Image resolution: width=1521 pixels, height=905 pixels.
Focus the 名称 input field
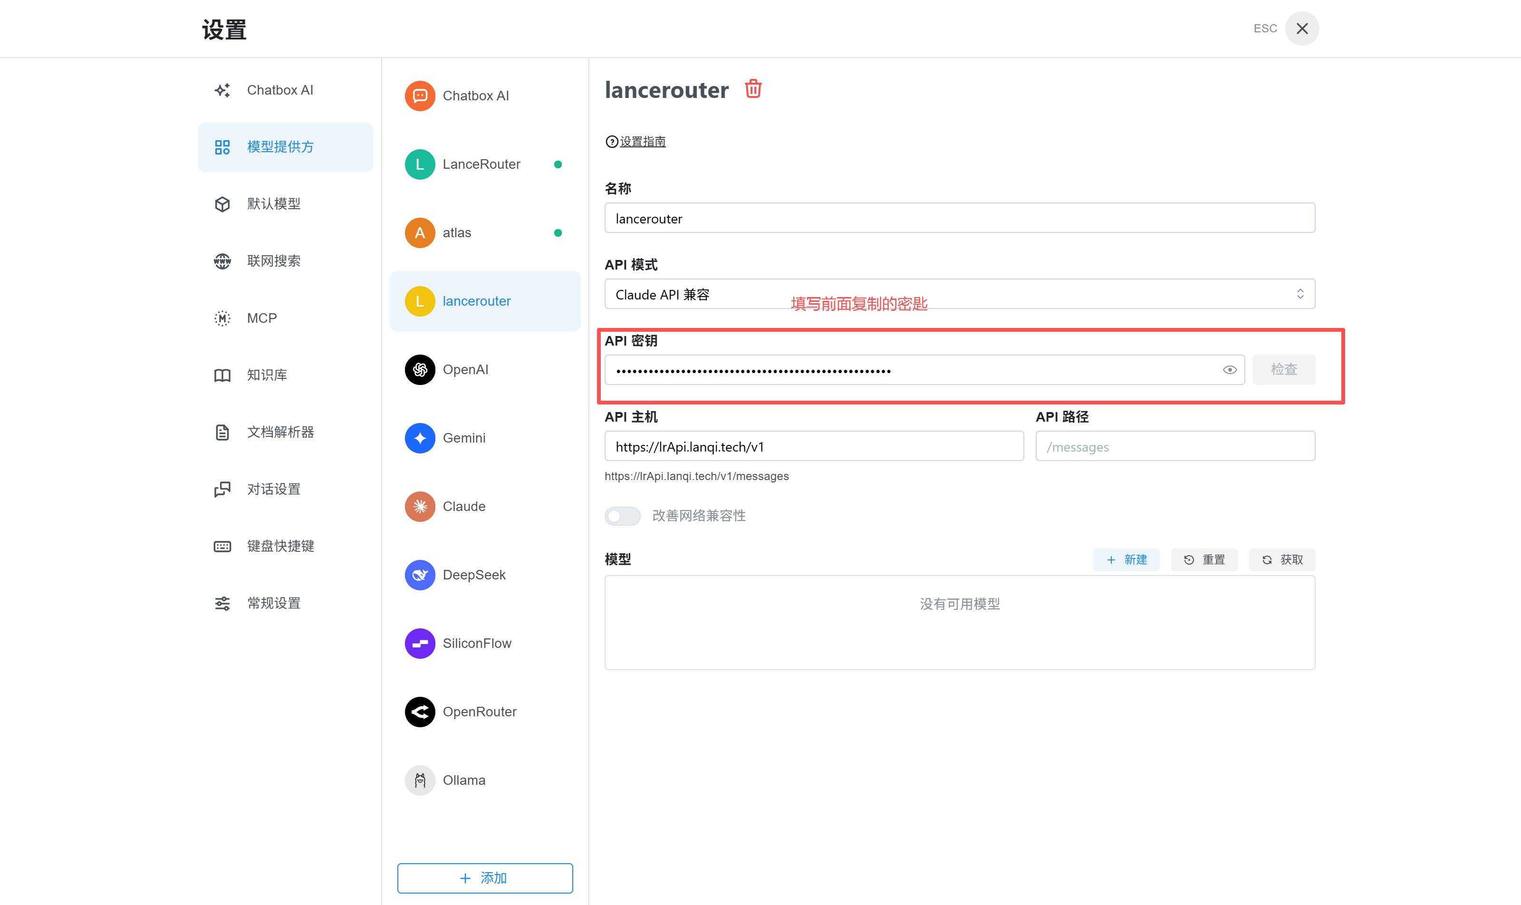pyautogui.click(x=959, y=218)
